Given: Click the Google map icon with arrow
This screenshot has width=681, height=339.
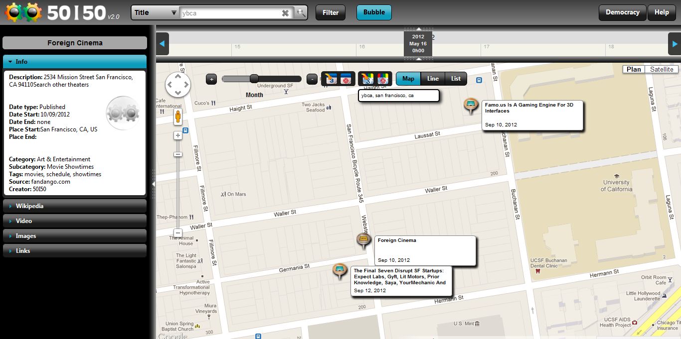Looking at the screenshot, I should [367, 78].
